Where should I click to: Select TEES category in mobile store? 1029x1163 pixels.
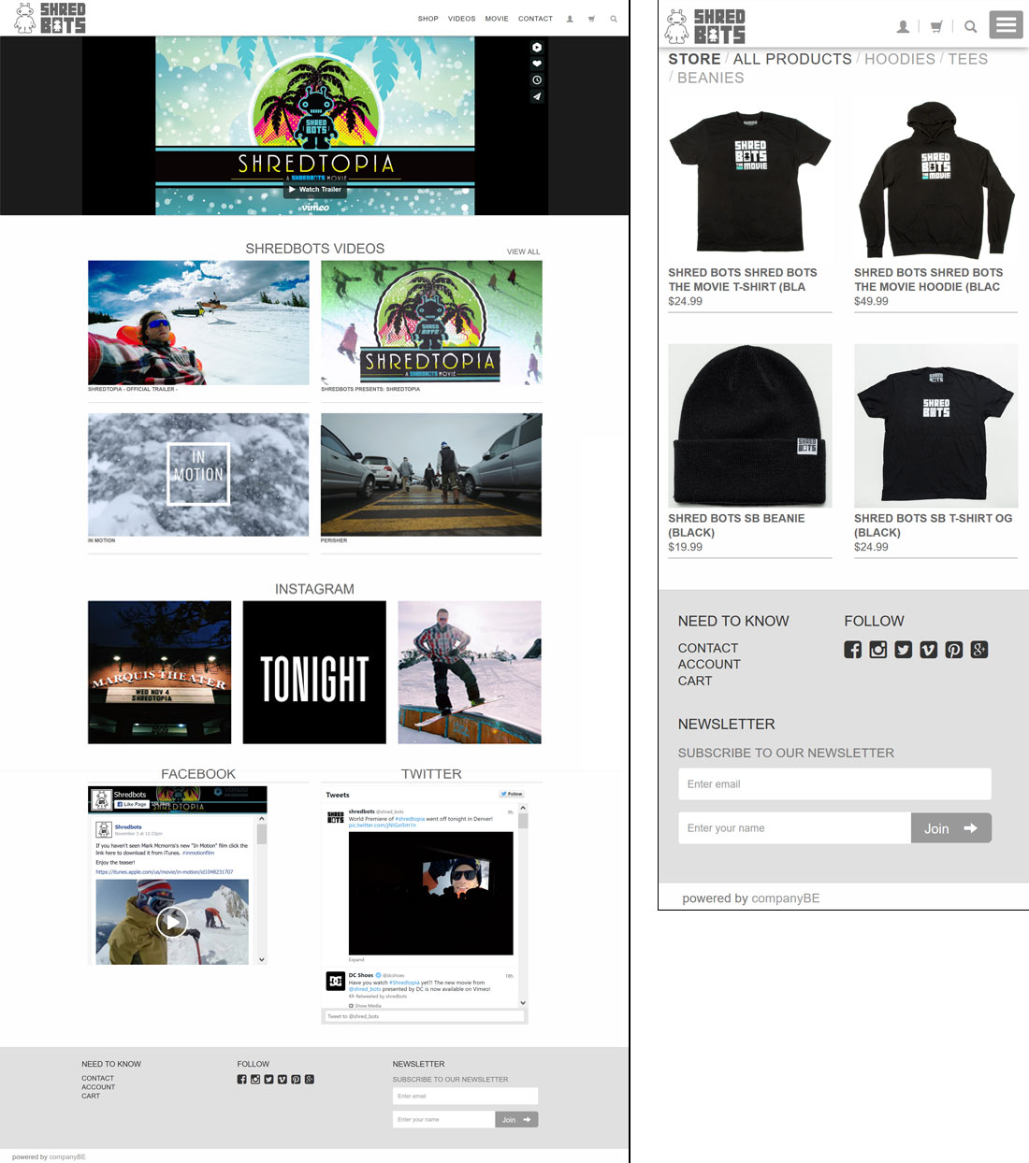click(x=968, y=59)
